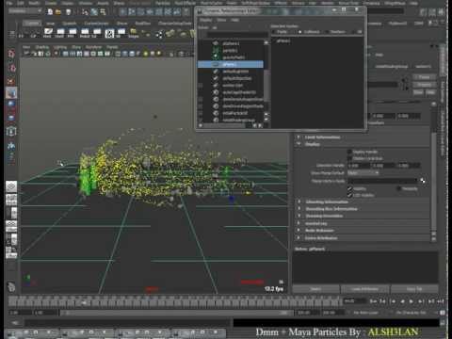This screenshot has width=452, height=339.
Task: Open the Create menu
Action: pyautogui.click(x=51, y=3)
